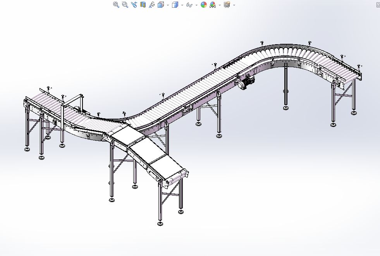Return to the Previous View
Image resolution: width=380 pixels, height=256 pixels.
(134, 5)
